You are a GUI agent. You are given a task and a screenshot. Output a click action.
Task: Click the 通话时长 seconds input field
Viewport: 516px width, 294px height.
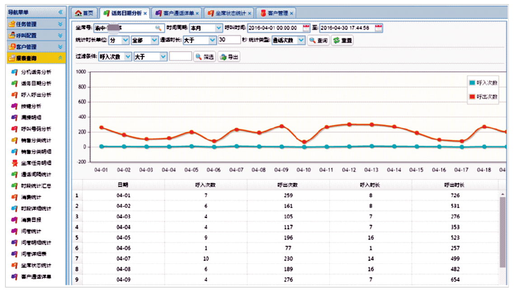229,40
